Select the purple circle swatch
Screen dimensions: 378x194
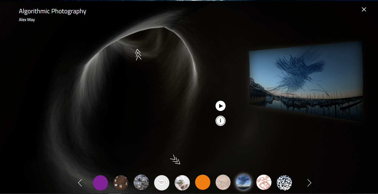100,183
